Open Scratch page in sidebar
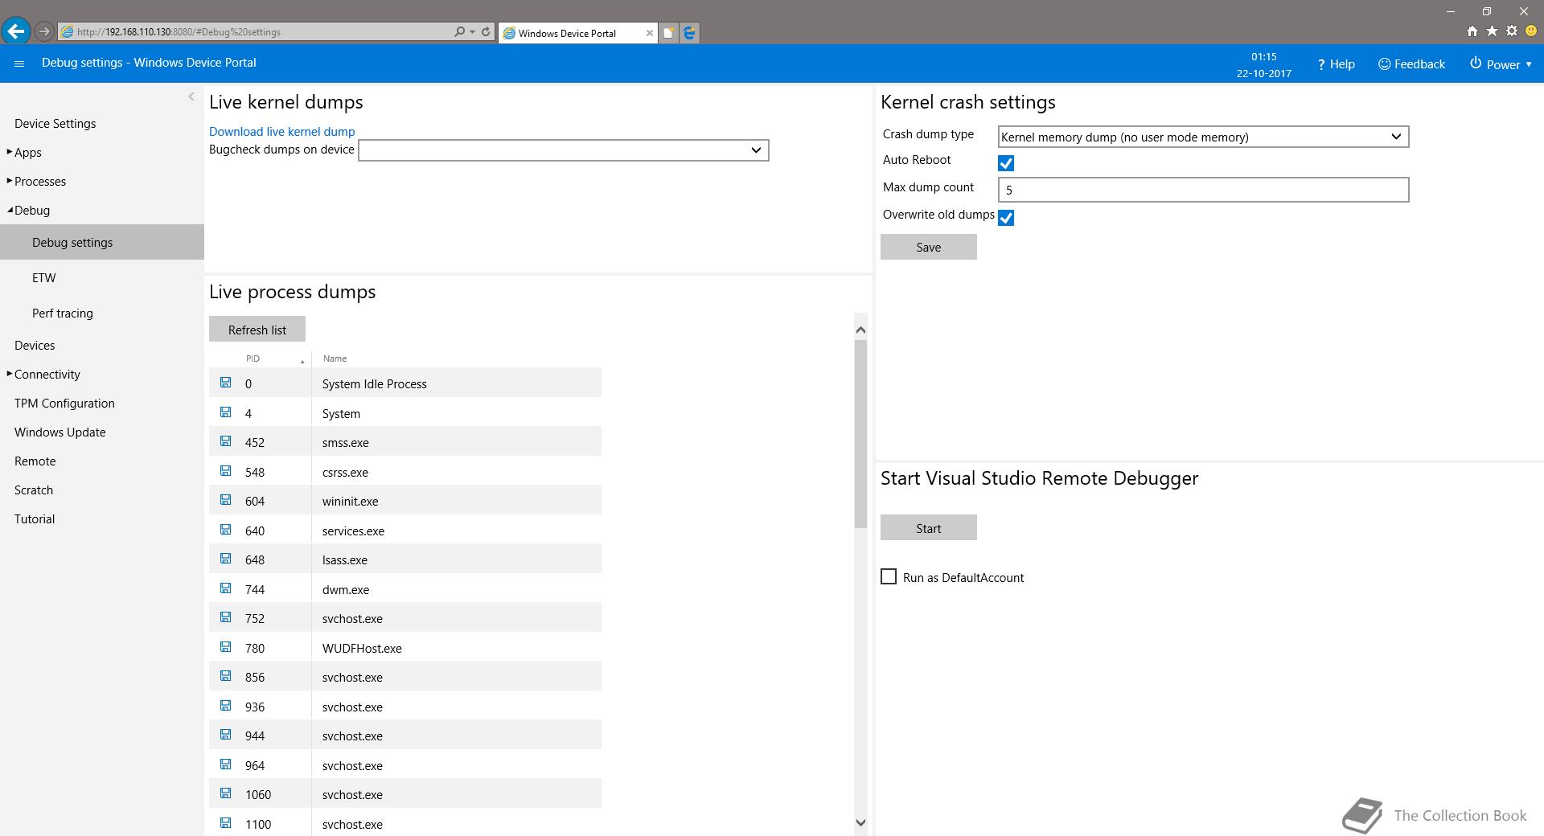The width and height of the screenshot is (1544, 836). pyautogui.click(x=34, y=490)
